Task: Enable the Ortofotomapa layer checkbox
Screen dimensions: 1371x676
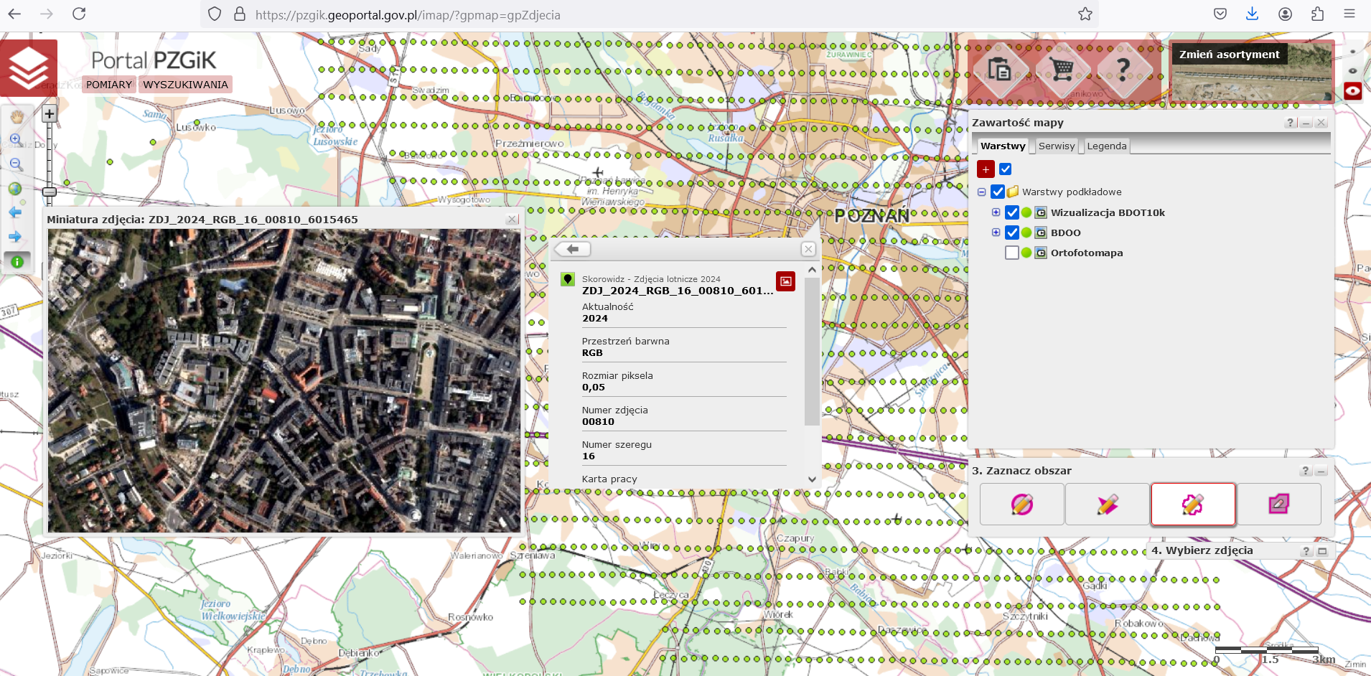Action: pos(1012,253)
